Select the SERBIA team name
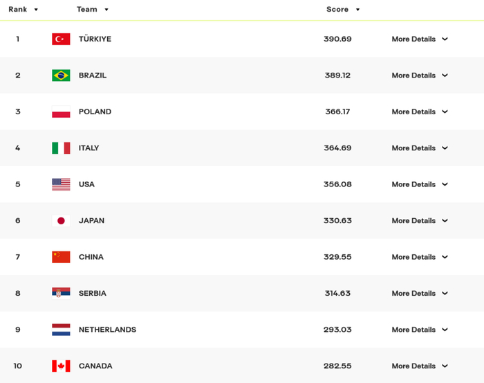This screenshot has height=383, width=484. pyautogui.click(x=93, y=294)
